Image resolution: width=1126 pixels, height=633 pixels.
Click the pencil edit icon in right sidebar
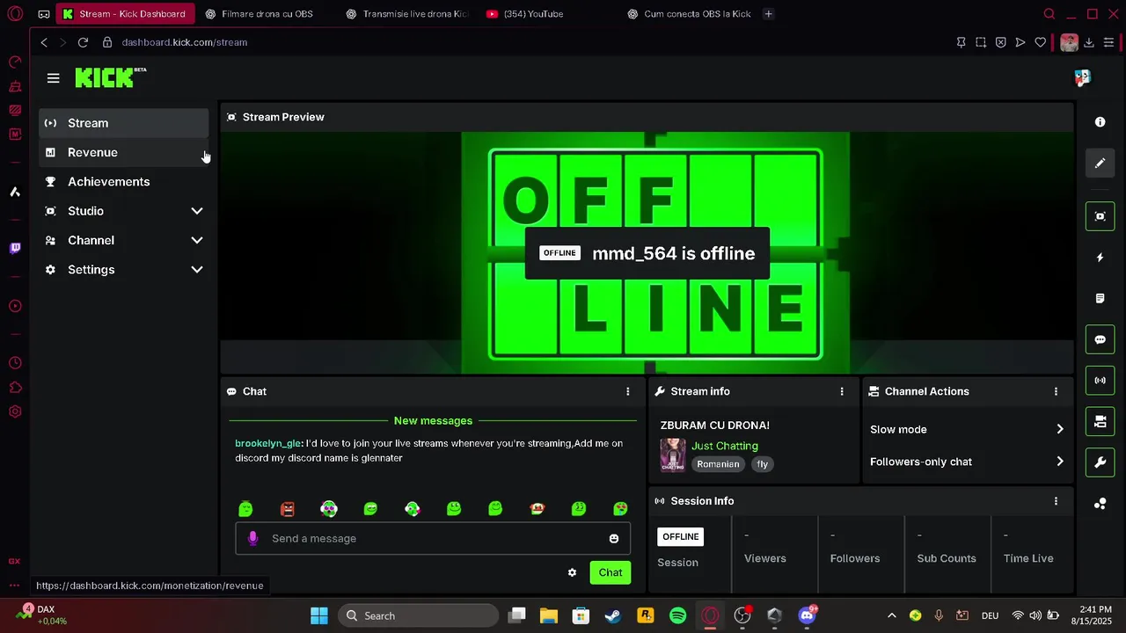[x=1100, y=163]
